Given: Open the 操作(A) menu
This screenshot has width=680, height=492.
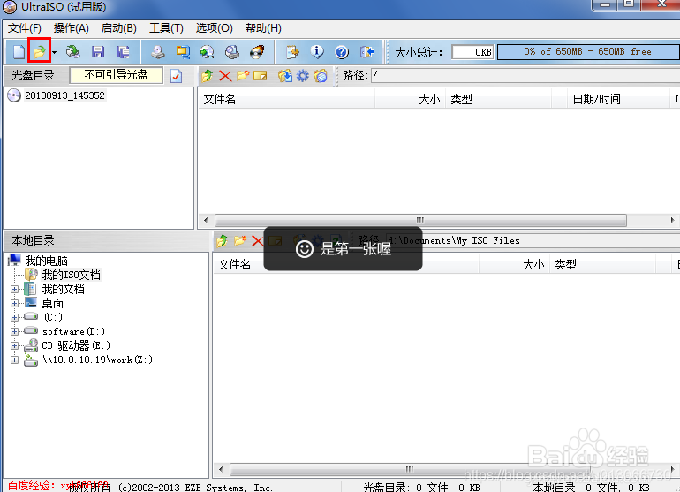Looking at the screenshot, I should [x=72, y=28].
